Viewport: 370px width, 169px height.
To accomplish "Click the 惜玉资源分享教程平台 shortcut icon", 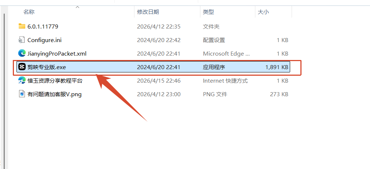I will (x=22, y=80).
